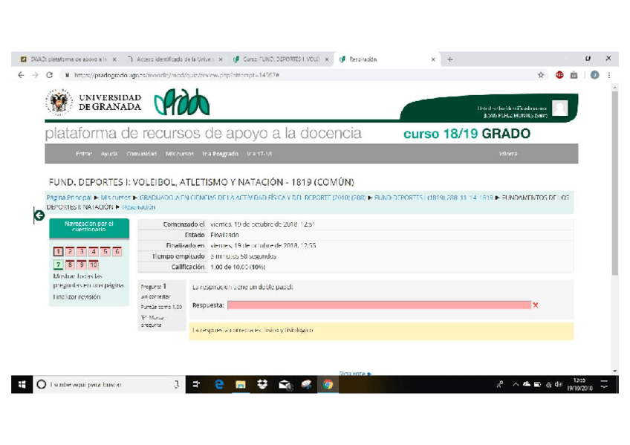This screenshot has width=630, height=445.
Task: Open a new browser tab with the plus button
Action: point(450,59)
